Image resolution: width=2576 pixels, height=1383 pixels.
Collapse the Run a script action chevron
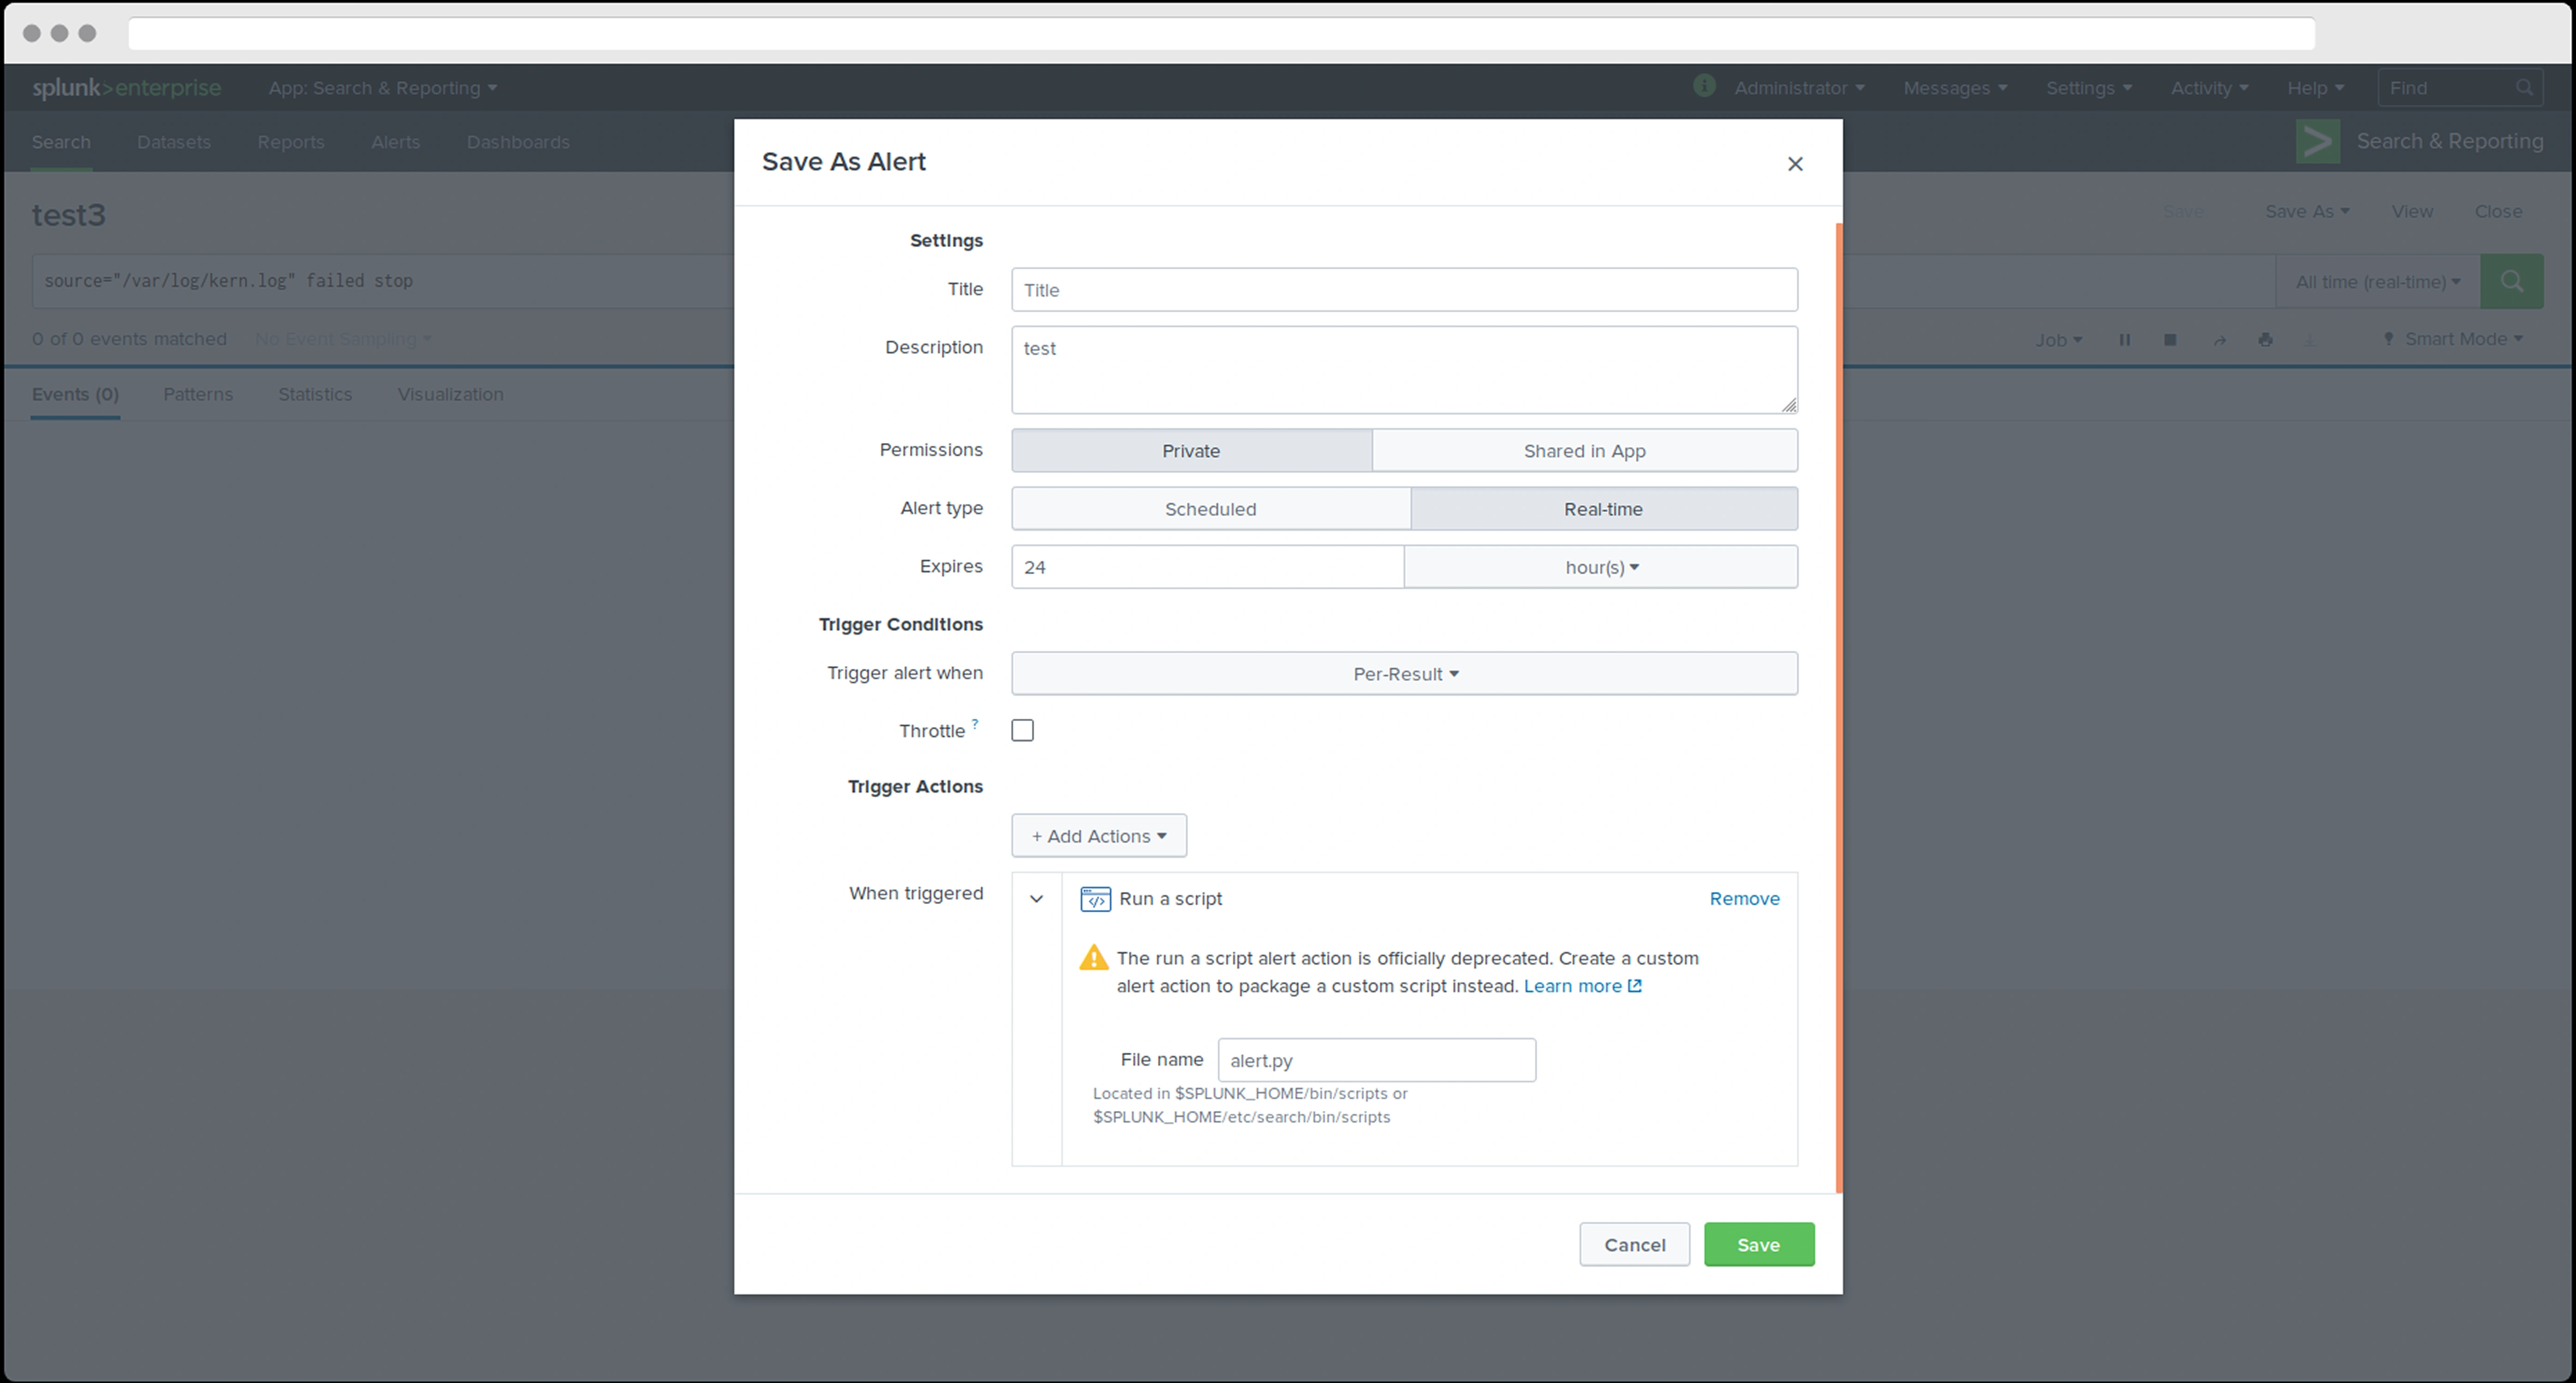click(x=1036, y=899)
